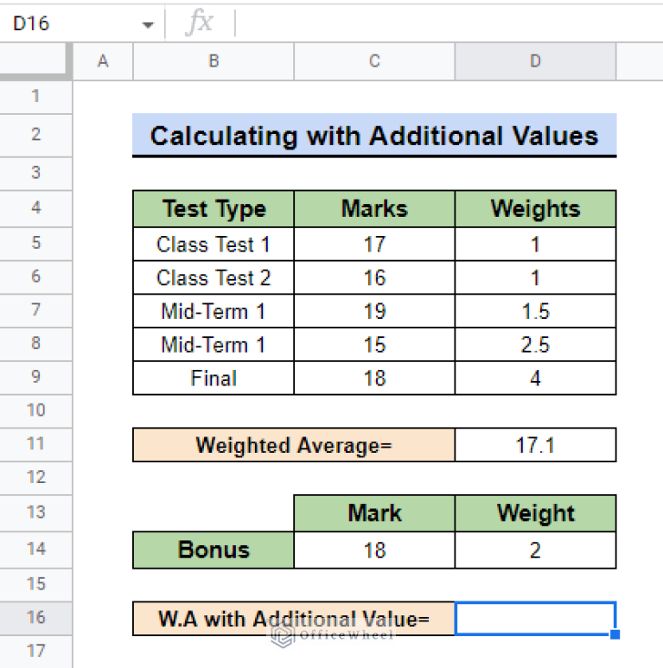Click the Bonus weight cell showing 2

(535, 550)
